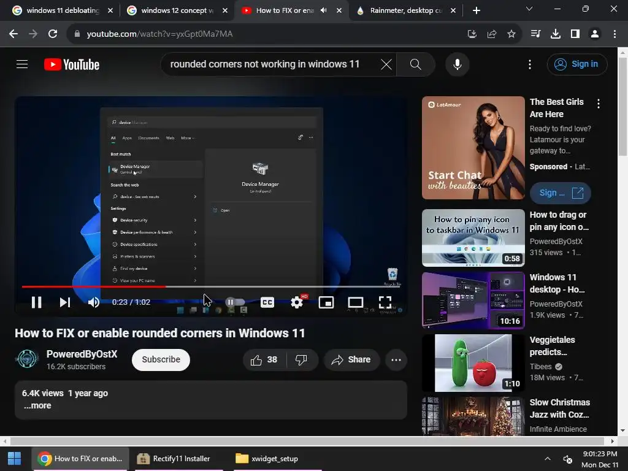The width and height of the screenshot is (628, 471).
Task: Switch to Rainmeter browser tab
Action: [x=405, y=10]
